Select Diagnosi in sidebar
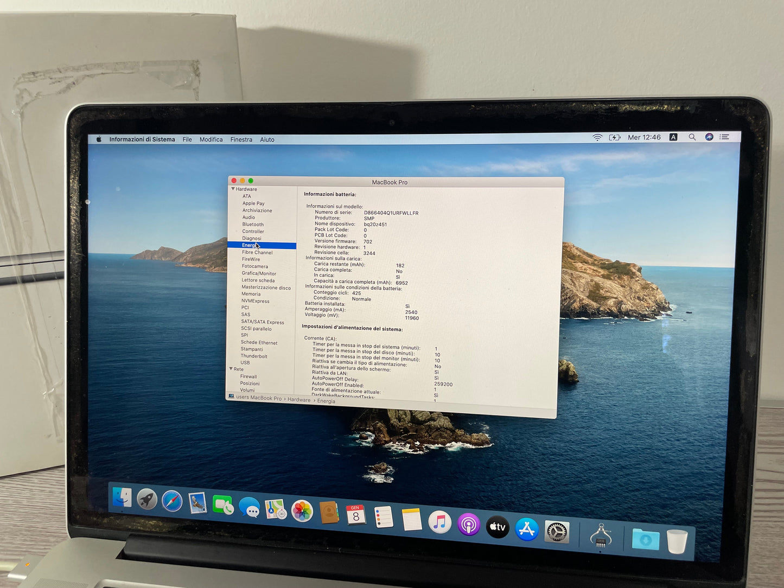784x588 pixels. [252, 239]
